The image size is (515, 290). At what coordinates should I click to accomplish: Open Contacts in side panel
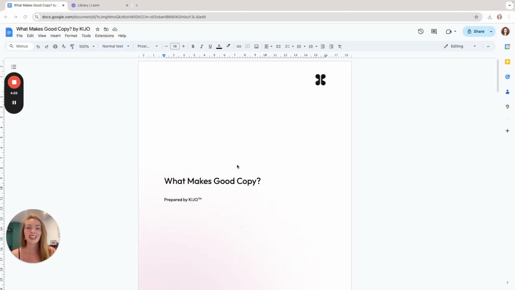tap(507, 92)
